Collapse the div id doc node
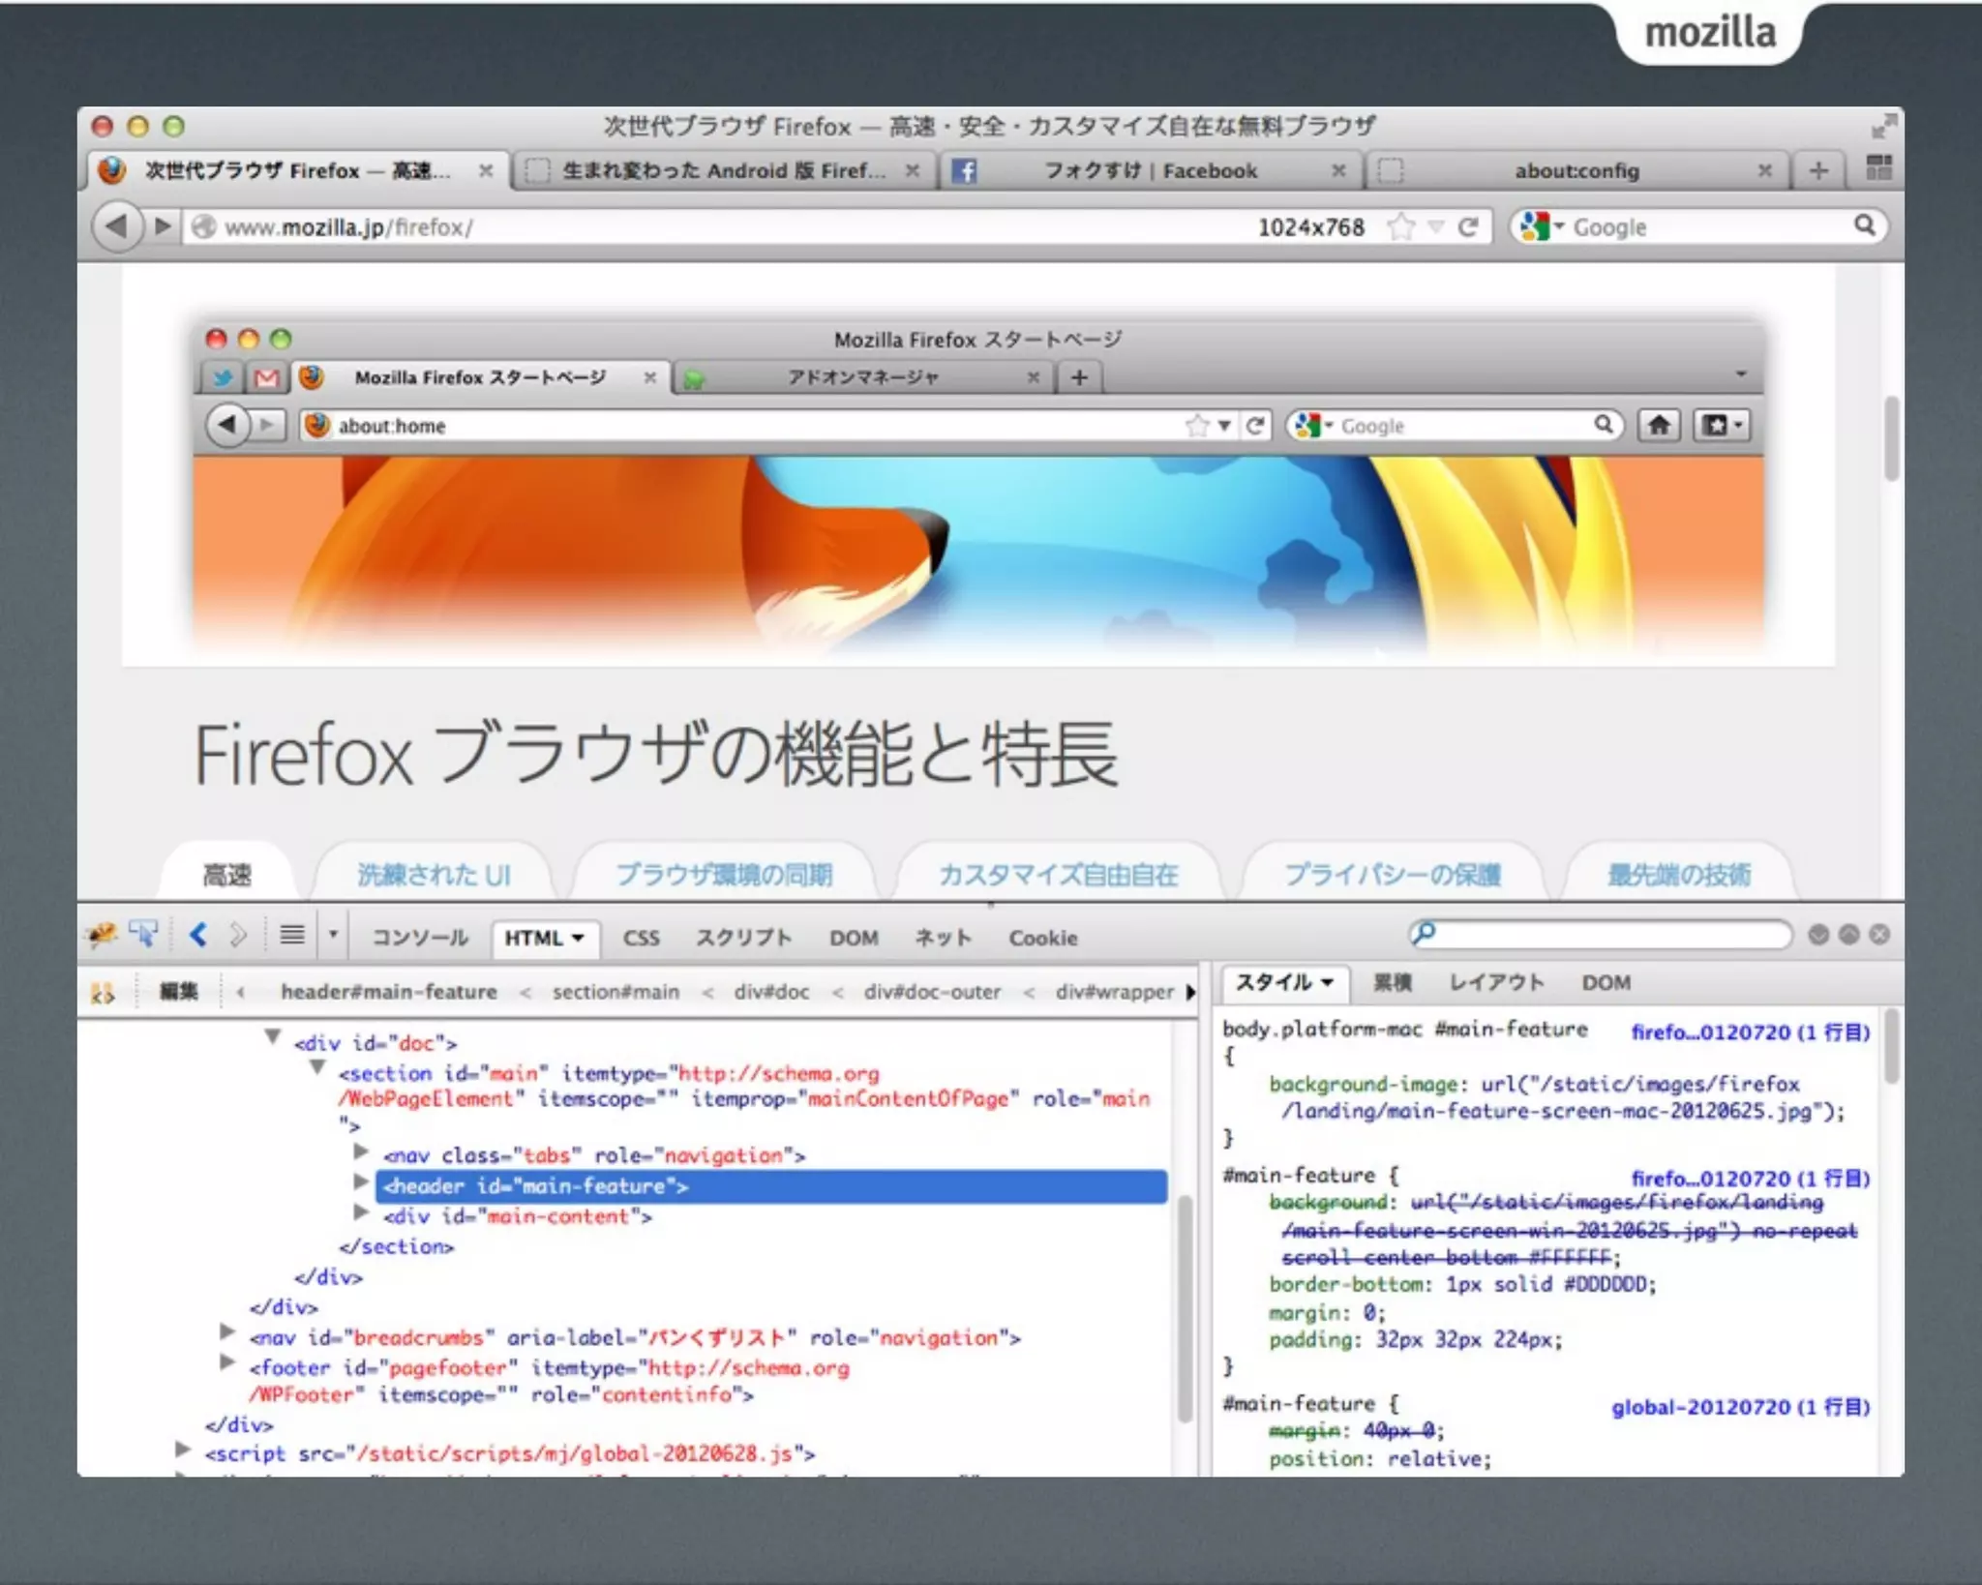Viewport: 1982px width, 1585px height. pyautogui.click(x=273, y=1037)
